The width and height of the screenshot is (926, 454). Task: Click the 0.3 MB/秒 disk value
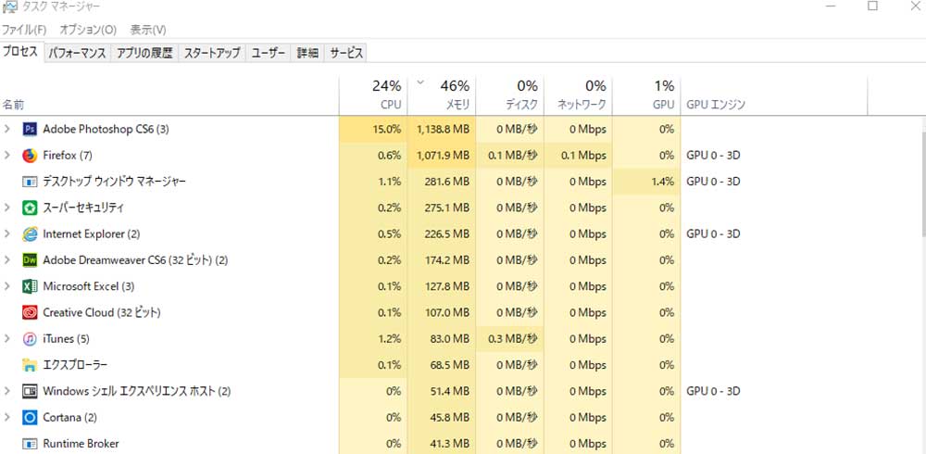513,339
